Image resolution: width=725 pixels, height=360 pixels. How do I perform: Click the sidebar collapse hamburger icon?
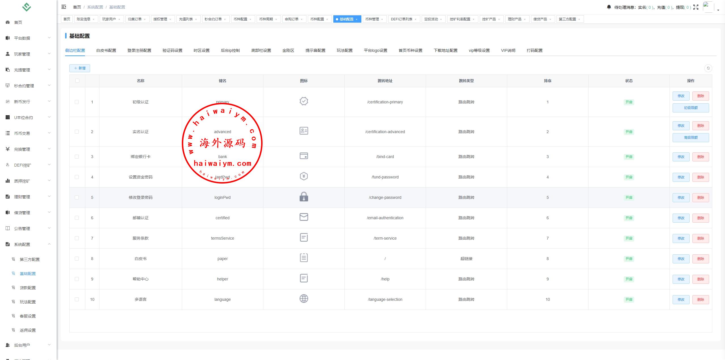pos(64,7)
